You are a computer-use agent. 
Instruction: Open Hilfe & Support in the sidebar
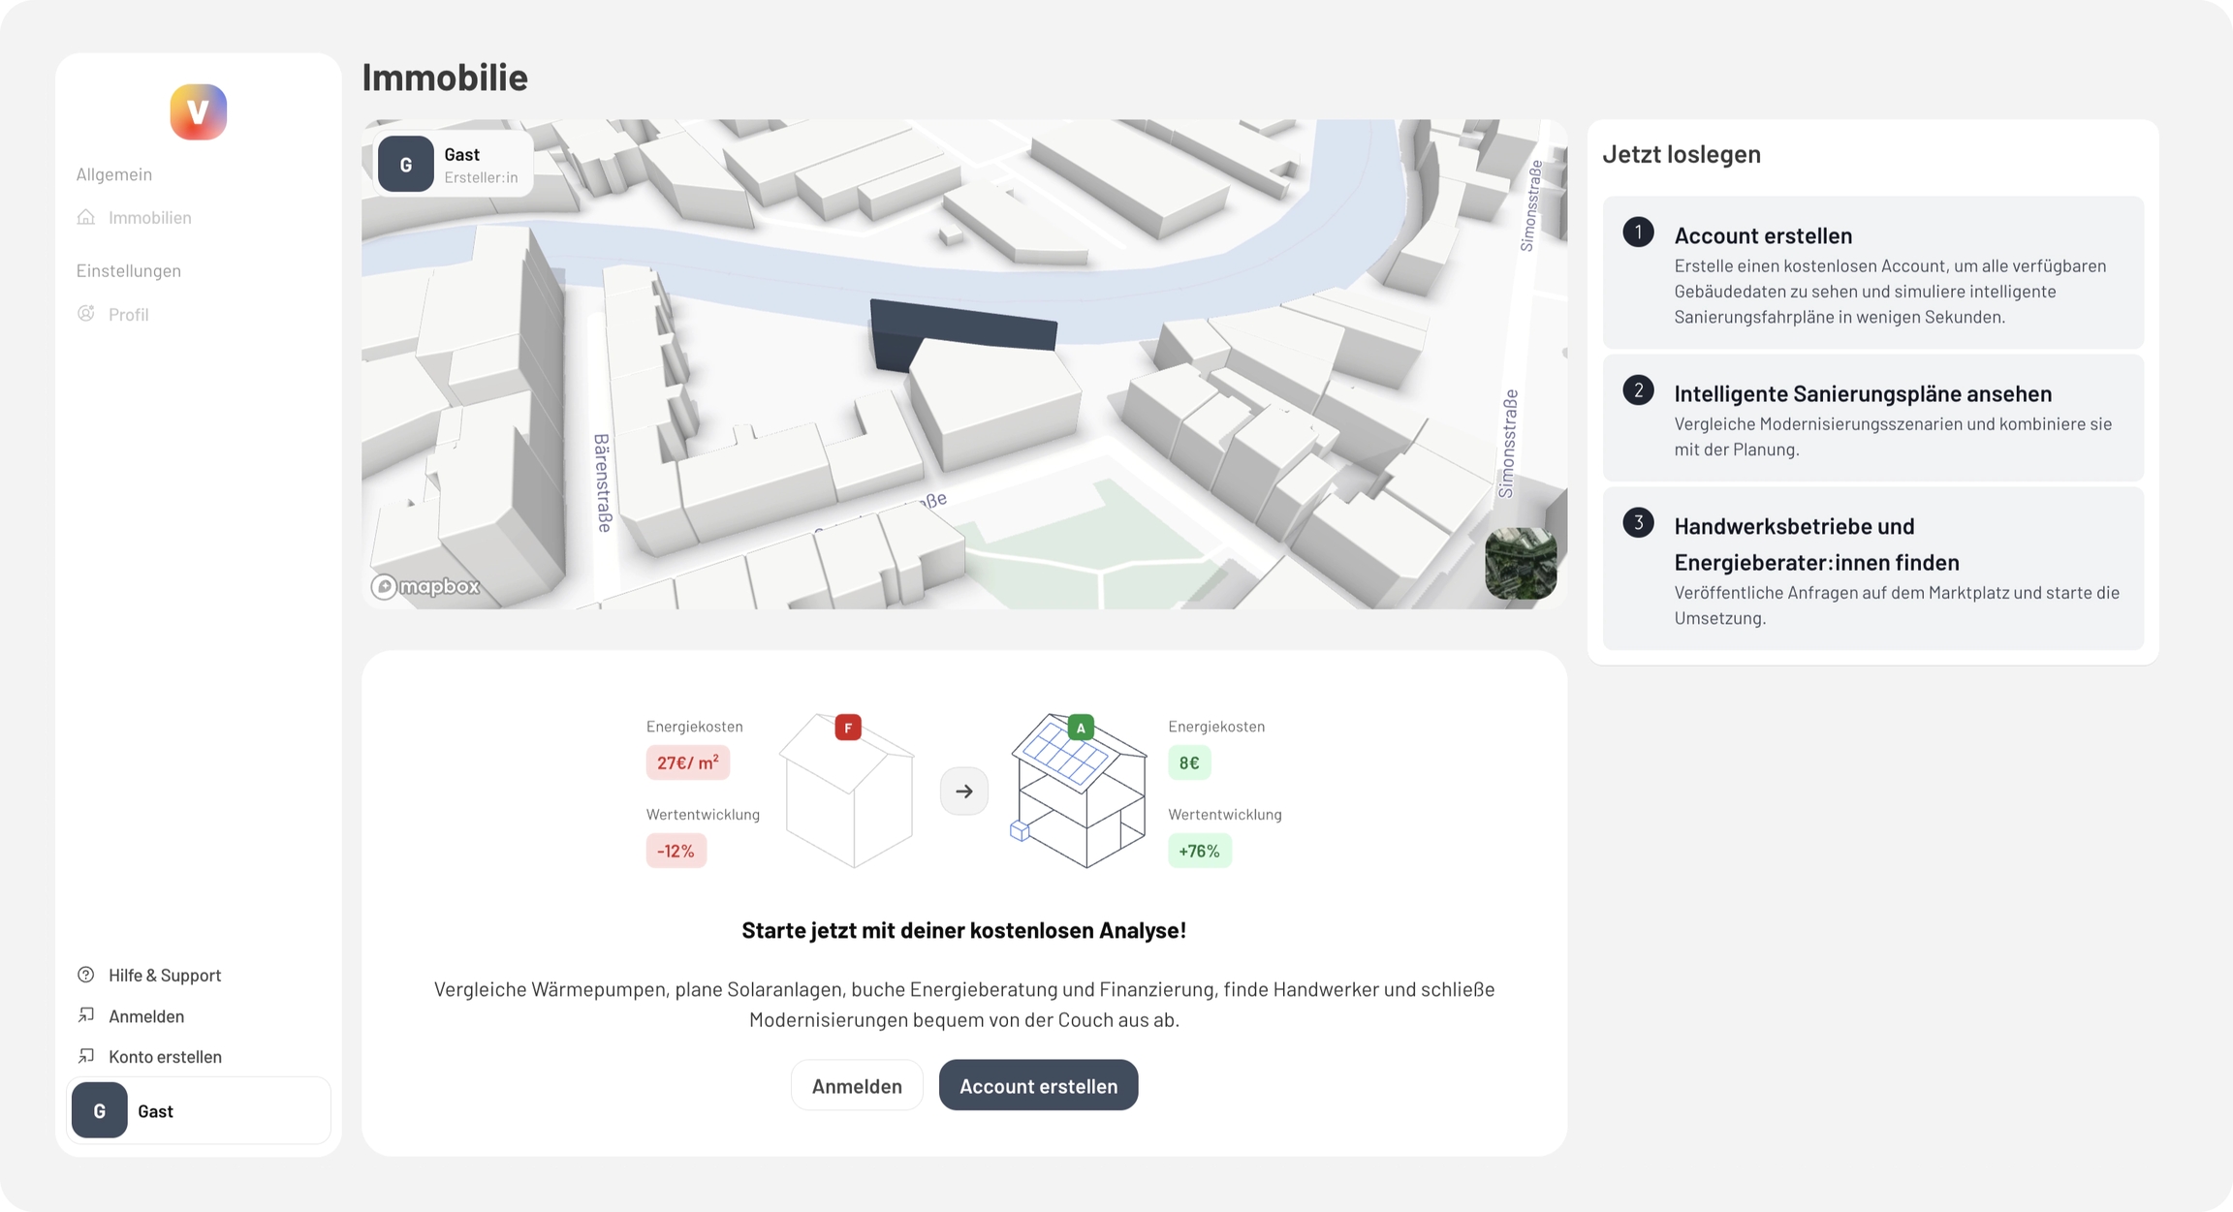coord(165,975)
